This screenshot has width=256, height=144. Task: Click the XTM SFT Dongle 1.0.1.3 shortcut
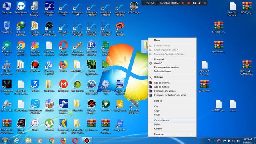[49, 29]
